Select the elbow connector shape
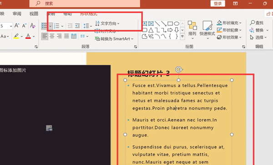273x165 pixels. click(157, 30)
